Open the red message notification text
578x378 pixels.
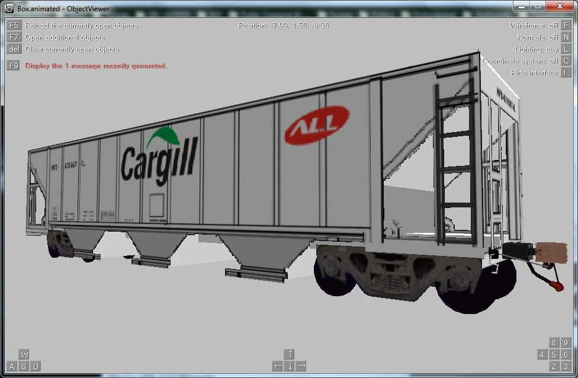coord(96,66)
